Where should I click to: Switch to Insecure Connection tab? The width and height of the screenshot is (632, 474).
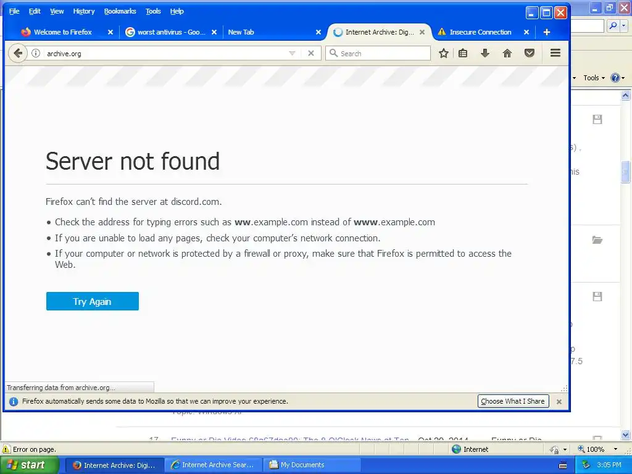[480, 32]
